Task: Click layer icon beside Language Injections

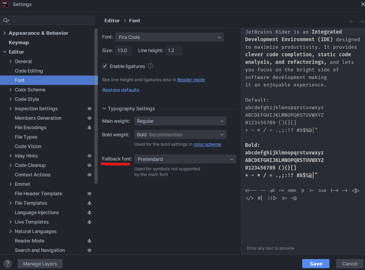Action: tap(89, 212)
